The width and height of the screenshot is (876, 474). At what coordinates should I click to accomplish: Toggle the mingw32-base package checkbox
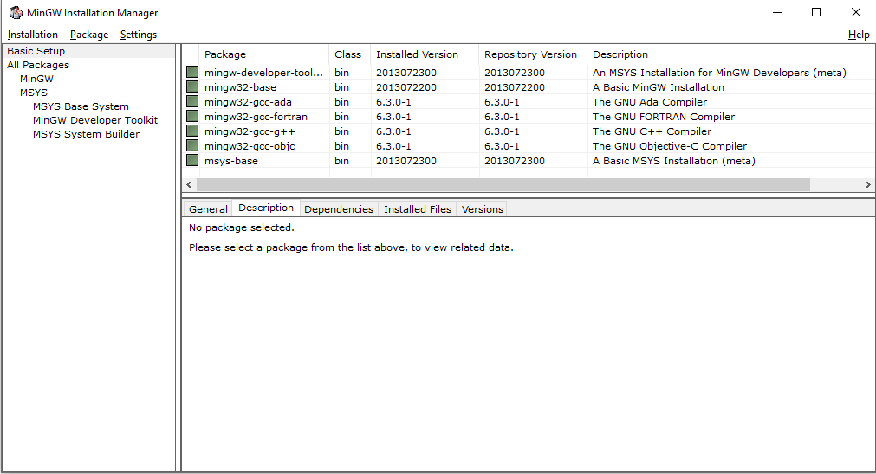point(192,86)
